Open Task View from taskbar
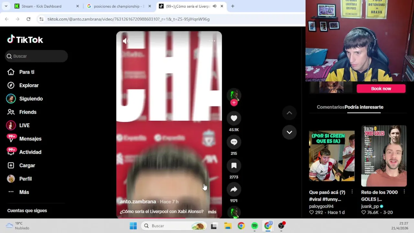 coord(214,226)
